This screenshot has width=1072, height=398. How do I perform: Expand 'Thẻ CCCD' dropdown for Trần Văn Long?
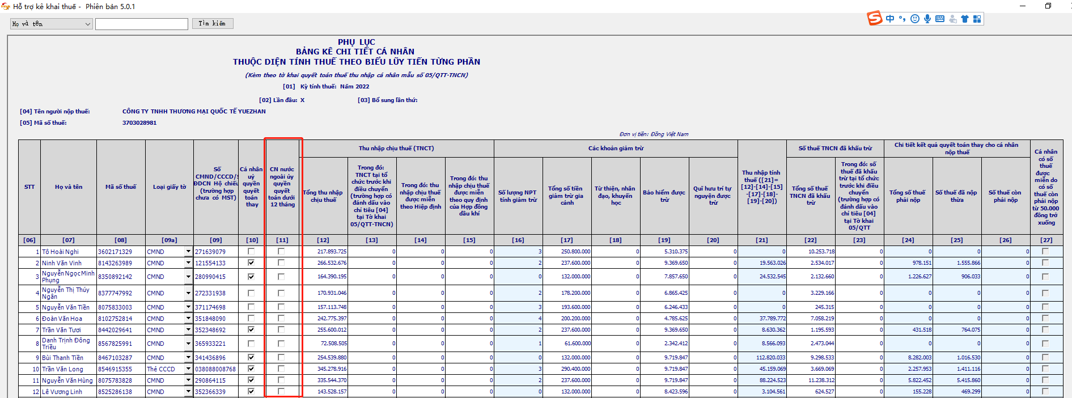click(x=188, y=369)
